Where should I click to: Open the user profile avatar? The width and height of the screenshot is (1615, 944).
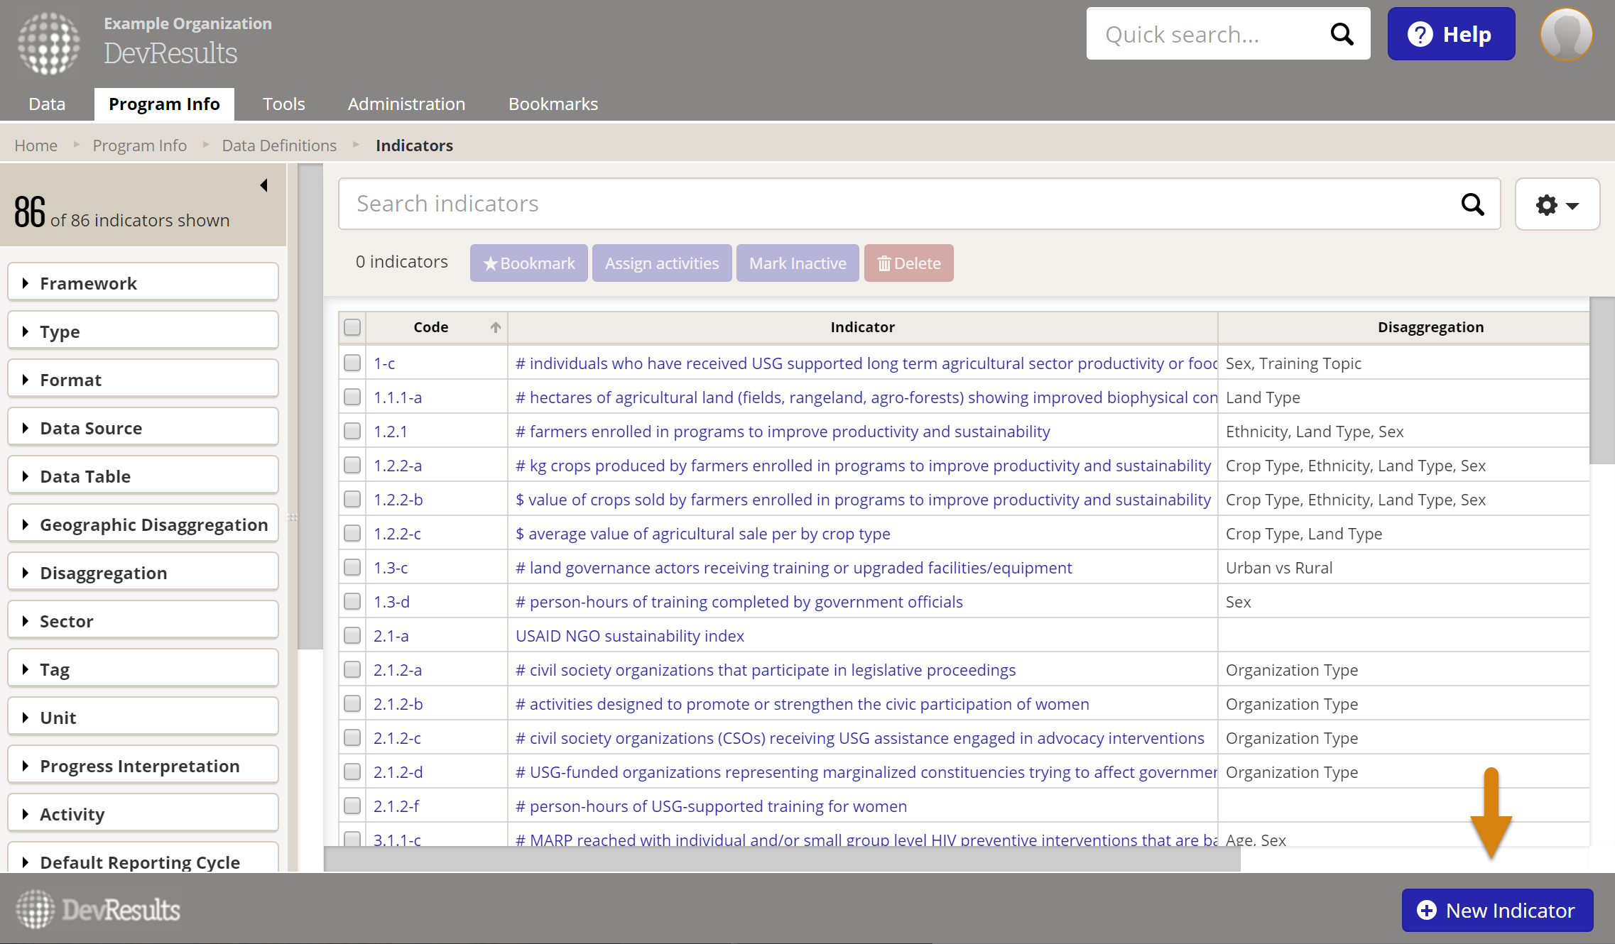point(1566,34)
